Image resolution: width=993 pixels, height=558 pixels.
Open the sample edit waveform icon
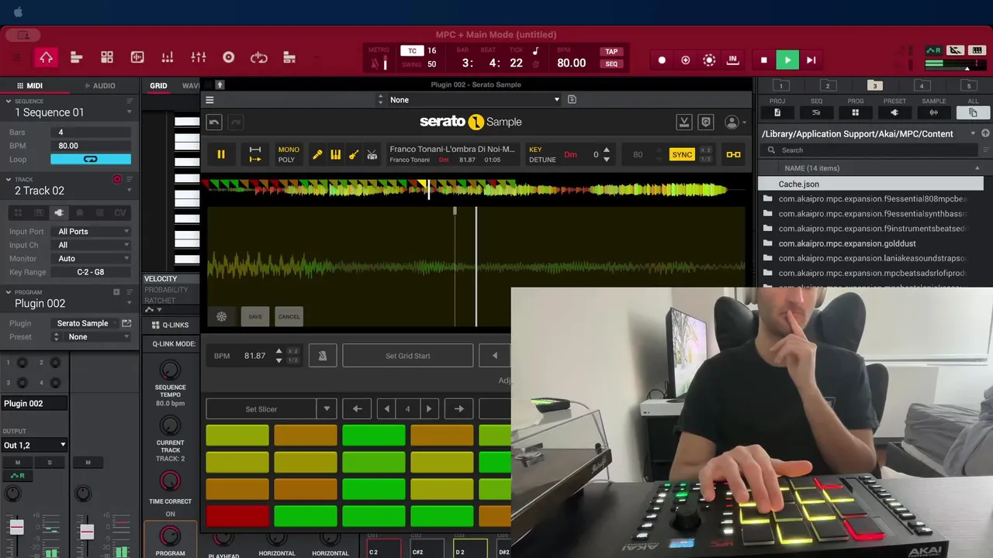137,57
